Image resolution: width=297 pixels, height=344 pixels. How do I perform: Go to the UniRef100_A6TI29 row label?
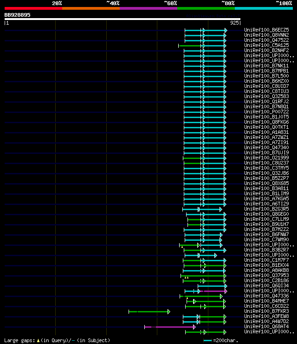(x=266, y=204)
